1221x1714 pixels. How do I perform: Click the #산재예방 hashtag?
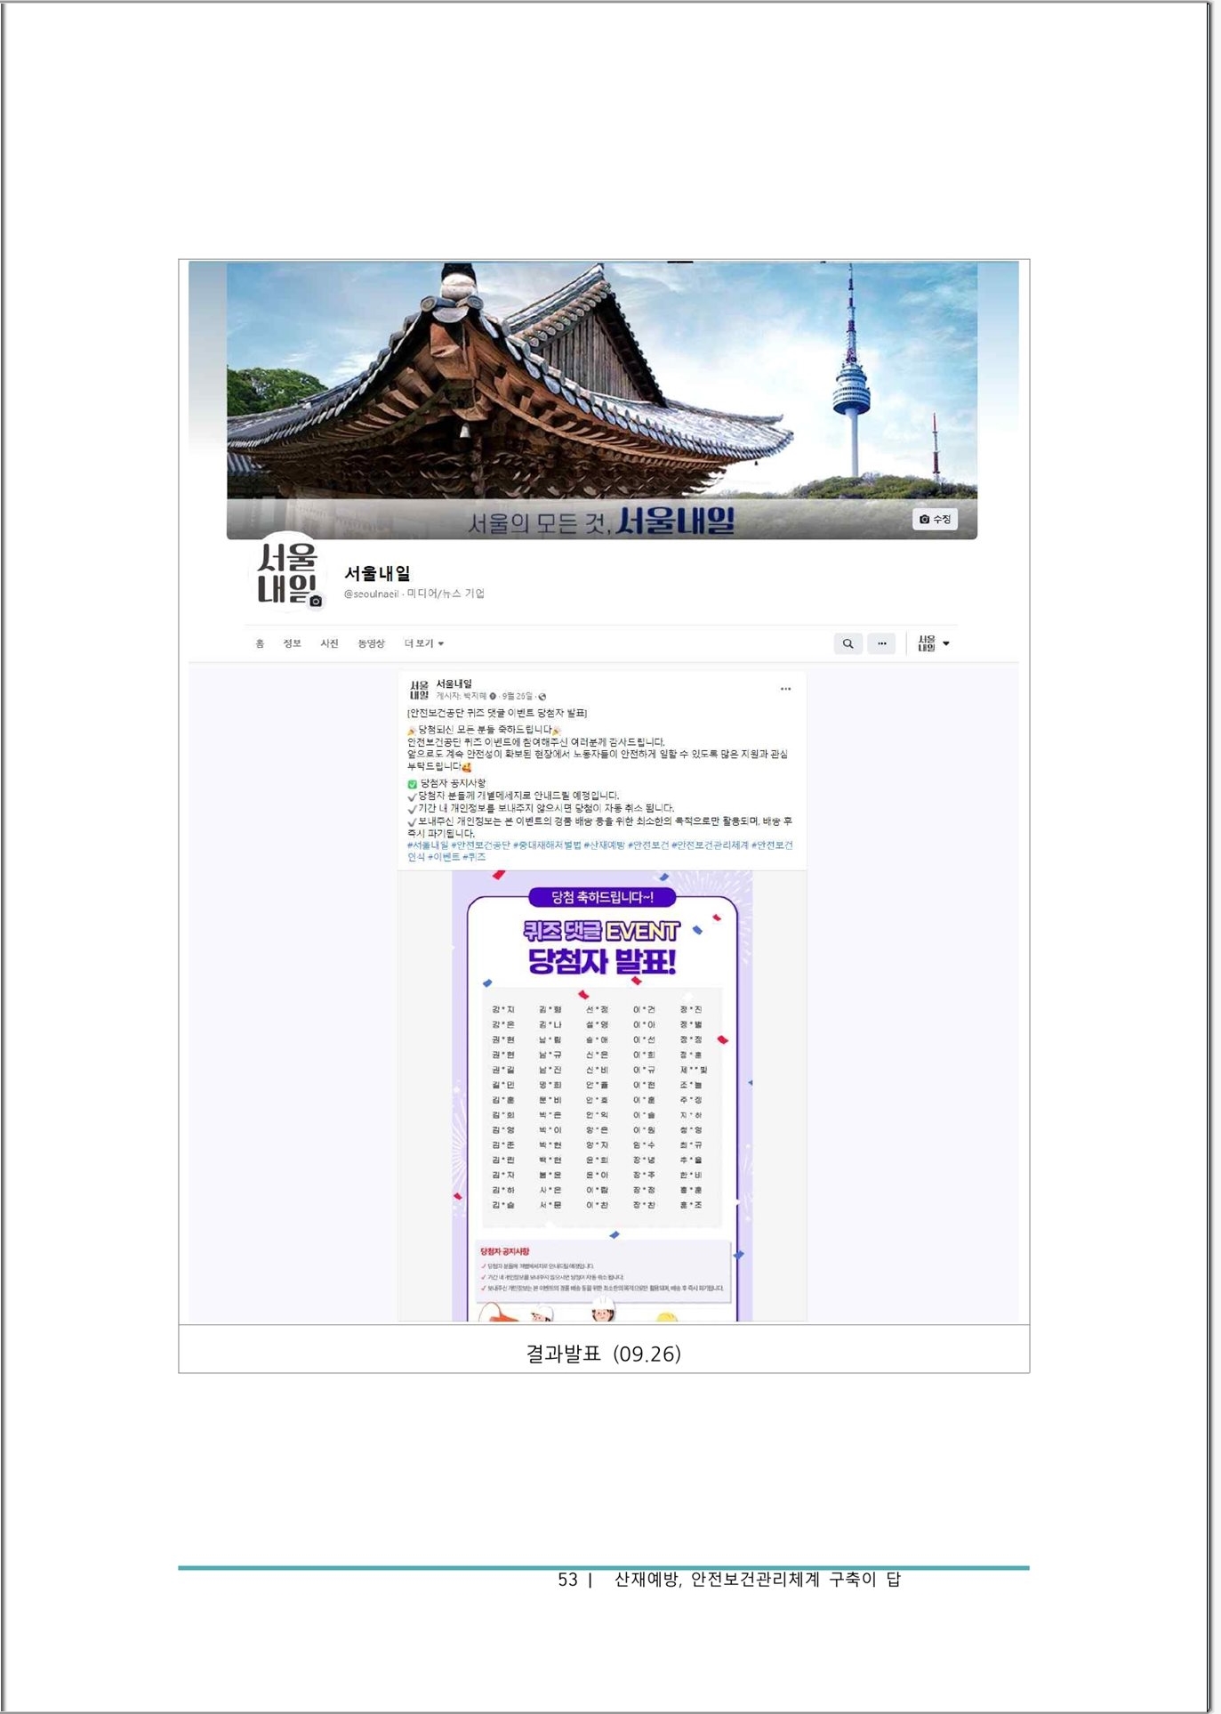pyautogui.click(x=605, y=845)
